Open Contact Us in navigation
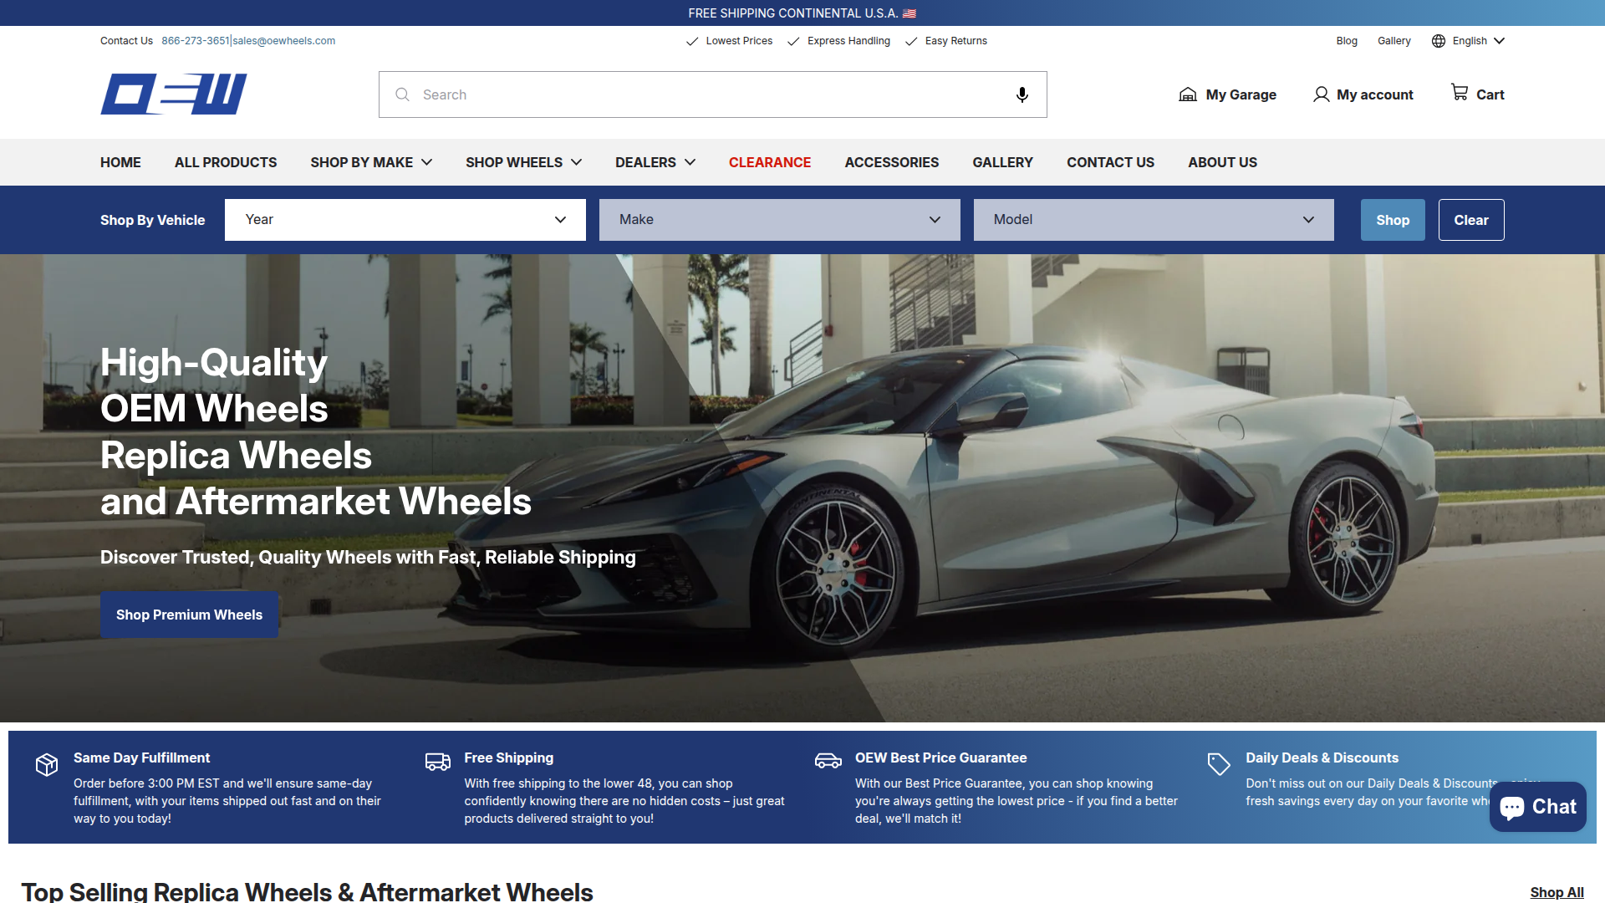This screenshot has height=903, width=1605. (1110, 162)
